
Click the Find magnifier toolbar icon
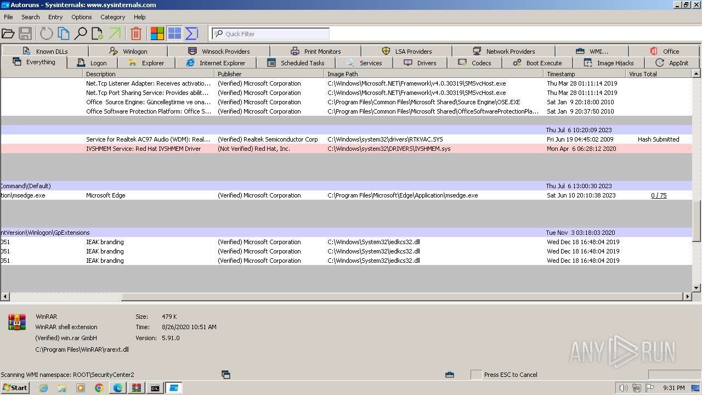tap(81, 33)
